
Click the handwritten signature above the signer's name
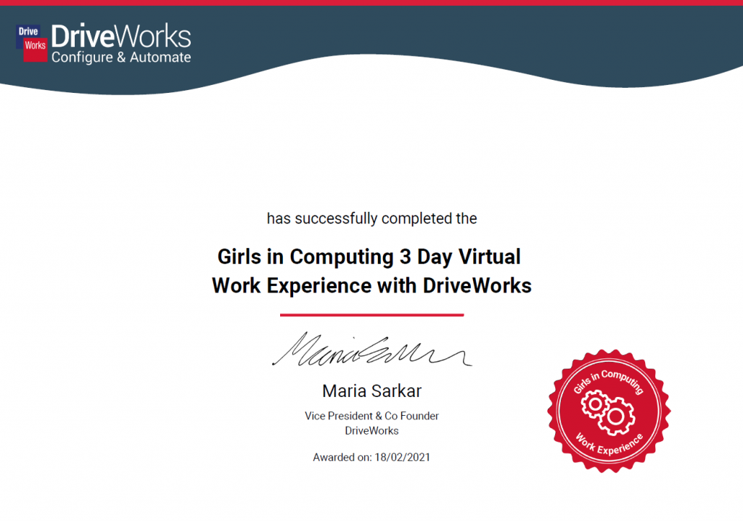371,349
